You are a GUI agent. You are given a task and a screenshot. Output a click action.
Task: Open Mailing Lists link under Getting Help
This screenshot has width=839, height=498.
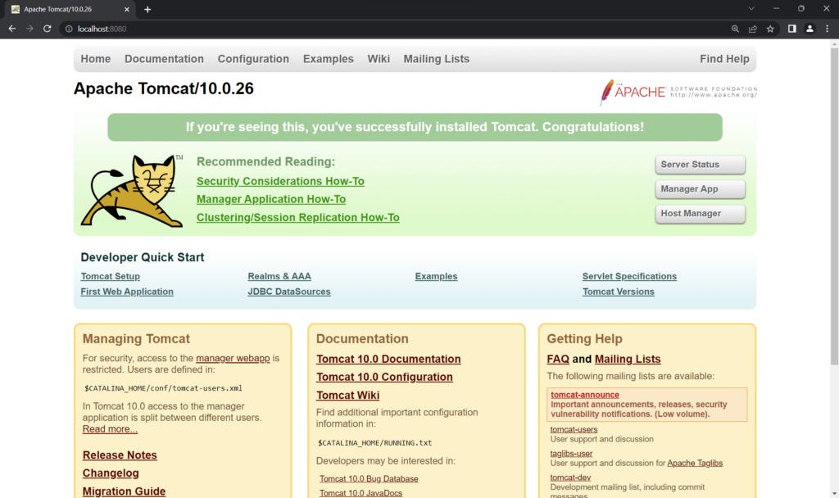click(628, 359)
